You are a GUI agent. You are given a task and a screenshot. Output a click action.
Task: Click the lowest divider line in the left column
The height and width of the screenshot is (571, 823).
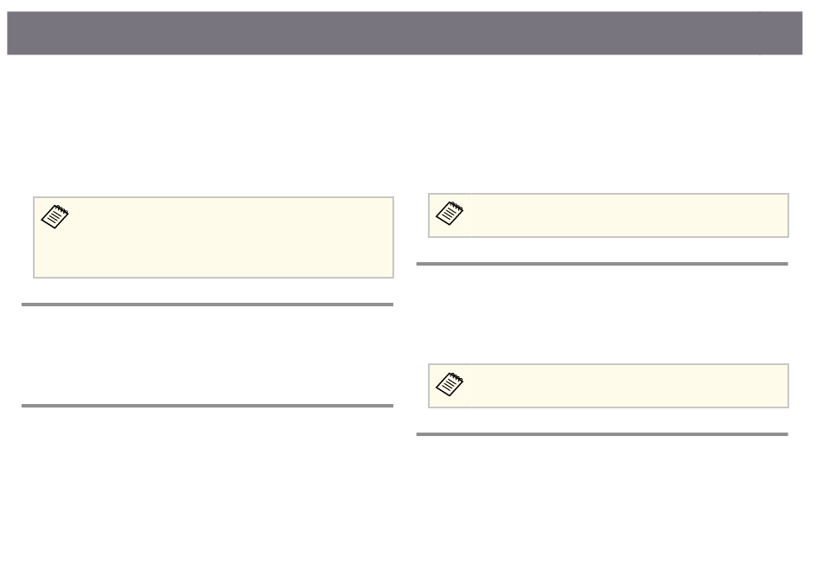point(207,406)
